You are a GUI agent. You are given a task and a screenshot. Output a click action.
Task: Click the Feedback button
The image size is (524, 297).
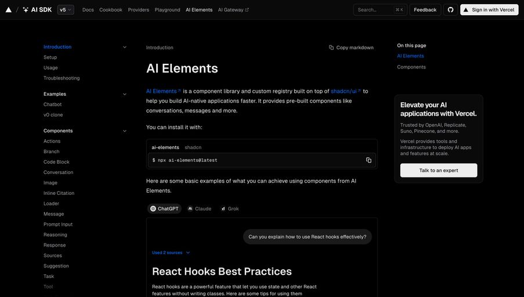pos(425,10)
